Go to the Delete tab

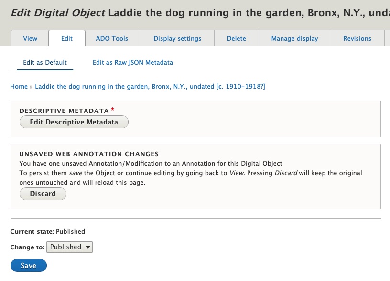tap(236, 38)
